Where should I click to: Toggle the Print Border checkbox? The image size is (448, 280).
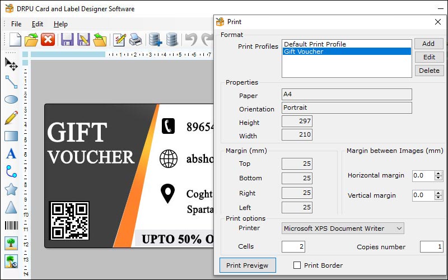(297, 265)
